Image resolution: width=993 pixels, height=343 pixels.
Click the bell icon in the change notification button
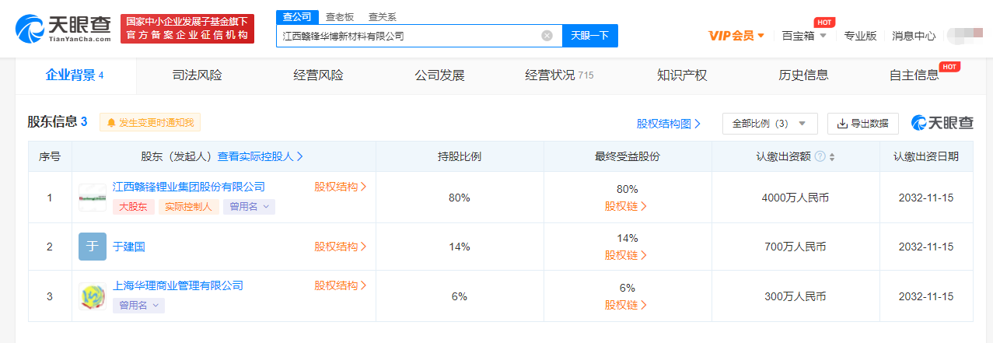[x=111, y=123]
